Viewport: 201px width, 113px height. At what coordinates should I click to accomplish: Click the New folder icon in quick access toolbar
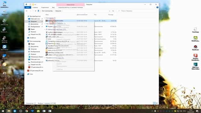[33, 4]
